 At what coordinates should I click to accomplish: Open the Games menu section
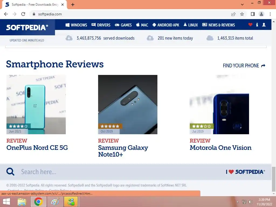point(123,25)
